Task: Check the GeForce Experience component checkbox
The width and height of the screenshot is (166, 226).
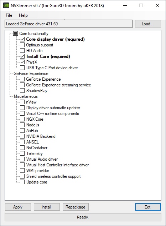Action: (22, 79)
